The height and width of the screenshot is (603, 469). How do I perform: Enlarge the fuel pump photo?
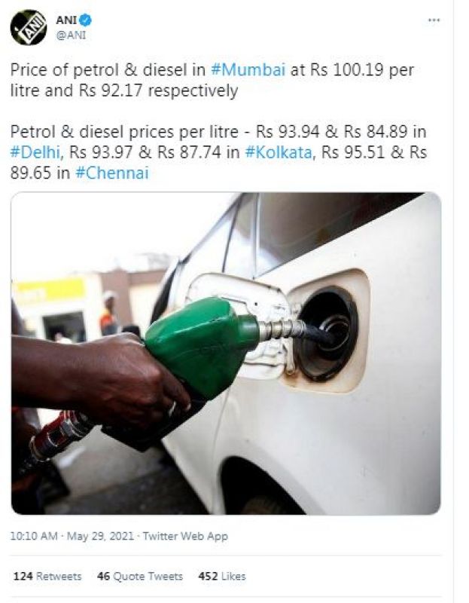[x=226, y=353]
